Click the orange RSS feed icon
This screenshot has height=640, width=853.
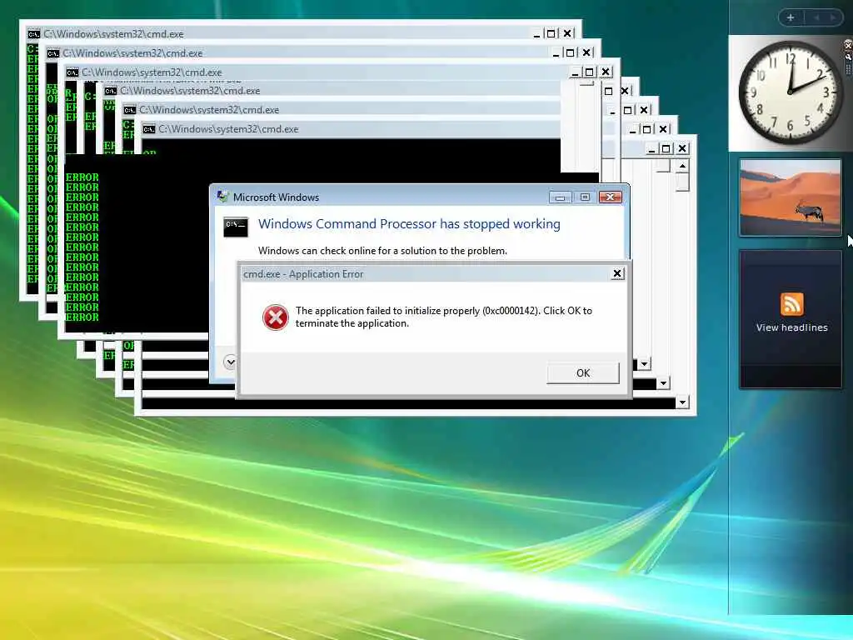point(791,303)
